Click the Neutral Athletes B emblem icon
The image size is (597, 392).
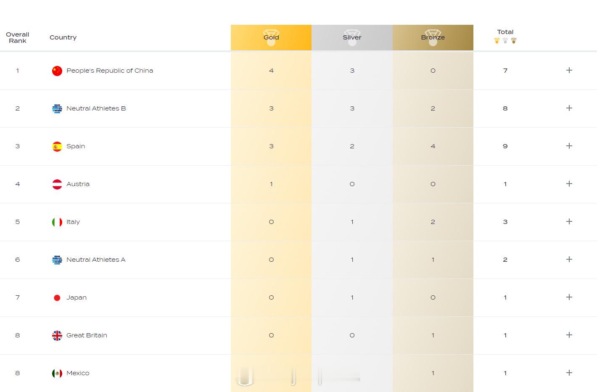pyautogui.click(x=57, y=108)
